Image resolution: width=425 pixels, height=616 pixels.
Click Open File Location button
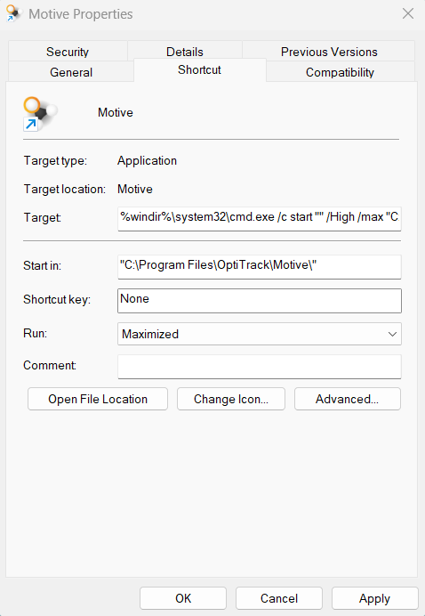click(x=98, y=399)
